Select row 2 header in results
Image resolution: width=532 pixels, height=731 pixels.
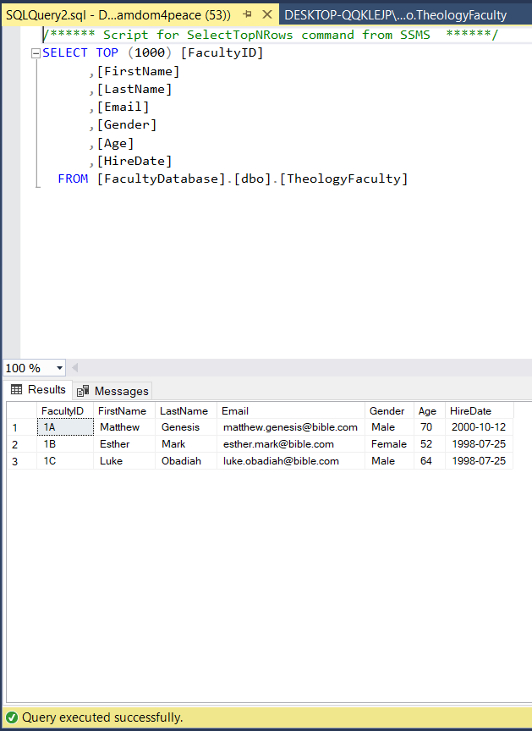[21, 444]
